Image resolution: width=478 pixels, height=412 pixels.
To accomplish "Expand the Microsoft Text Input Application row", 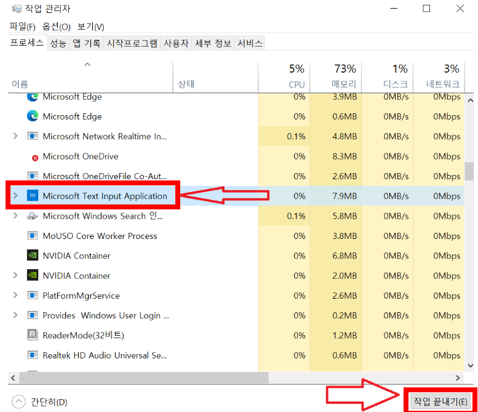I will [x=15, y=196].
